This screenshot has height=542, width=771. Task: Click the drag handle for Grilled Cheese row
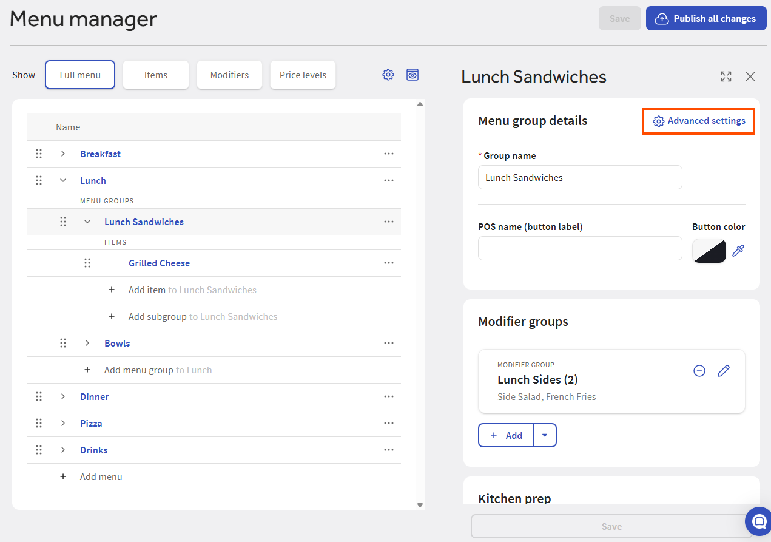(87, 263)
